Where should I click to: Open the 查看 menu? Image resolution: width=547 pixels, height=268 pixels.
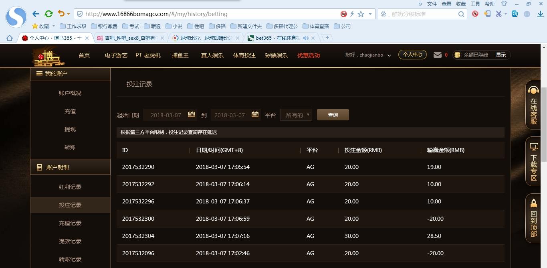tap(446, 4)
